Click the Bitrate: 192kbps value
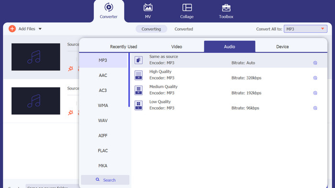Image resolution: width=335 pixels, height=188 pixels. tap(246, 93)
